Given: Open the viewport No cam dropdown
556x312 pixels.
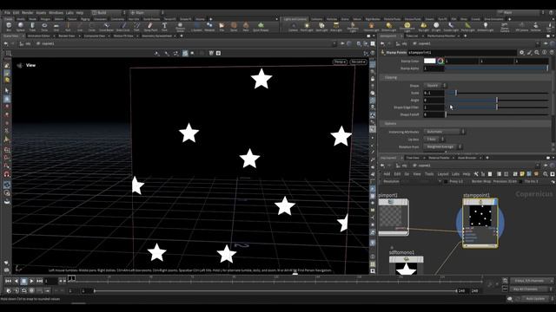Looking at the screenshot, I should [358, 62].
